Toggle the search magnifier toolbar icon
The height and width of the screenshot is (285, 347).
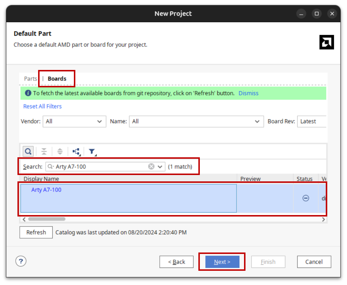click(x=28, y=151)
